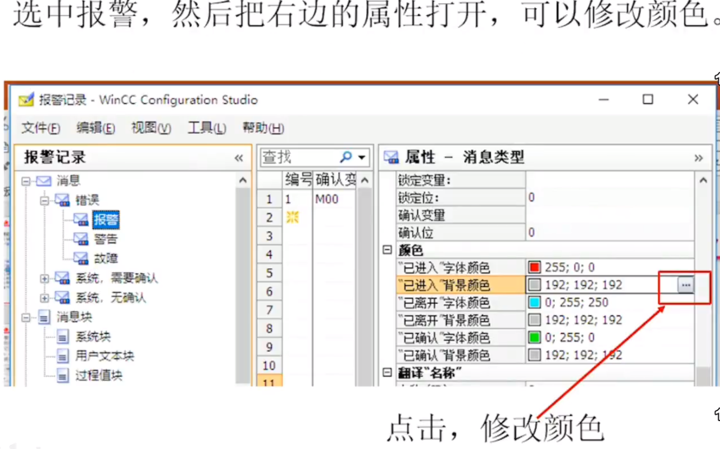Viewport: 720px width, 449px height.
Task: Select the 故障 message type
Action: [106, 258]
